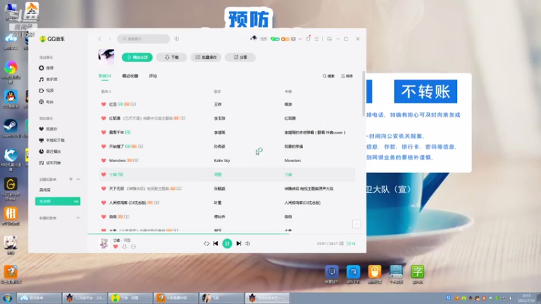Image resolution: width=541 pixels, height=304 pixels.
Task: Open the Steam desktop icon
Action: point(11,128)
